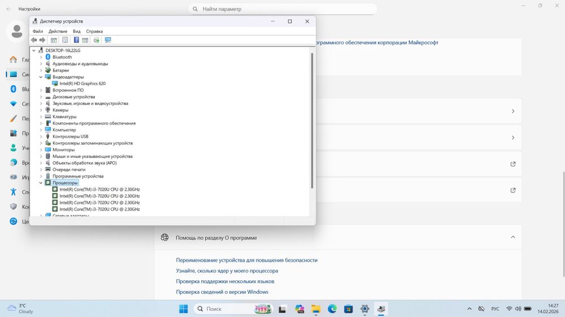Open the Вид menu
This screenshot has width=565, height=317.
coord(76,31)
